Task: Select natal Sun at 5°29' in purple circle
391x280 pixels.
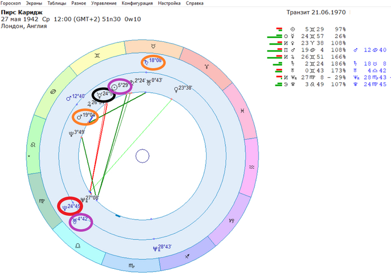Action: click(x=120, y=86)
